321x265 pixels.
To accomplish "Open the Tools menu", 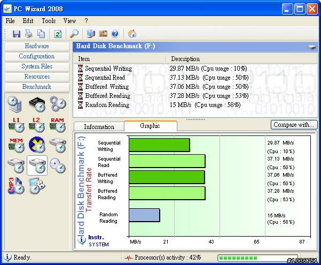I will (49, 21).
